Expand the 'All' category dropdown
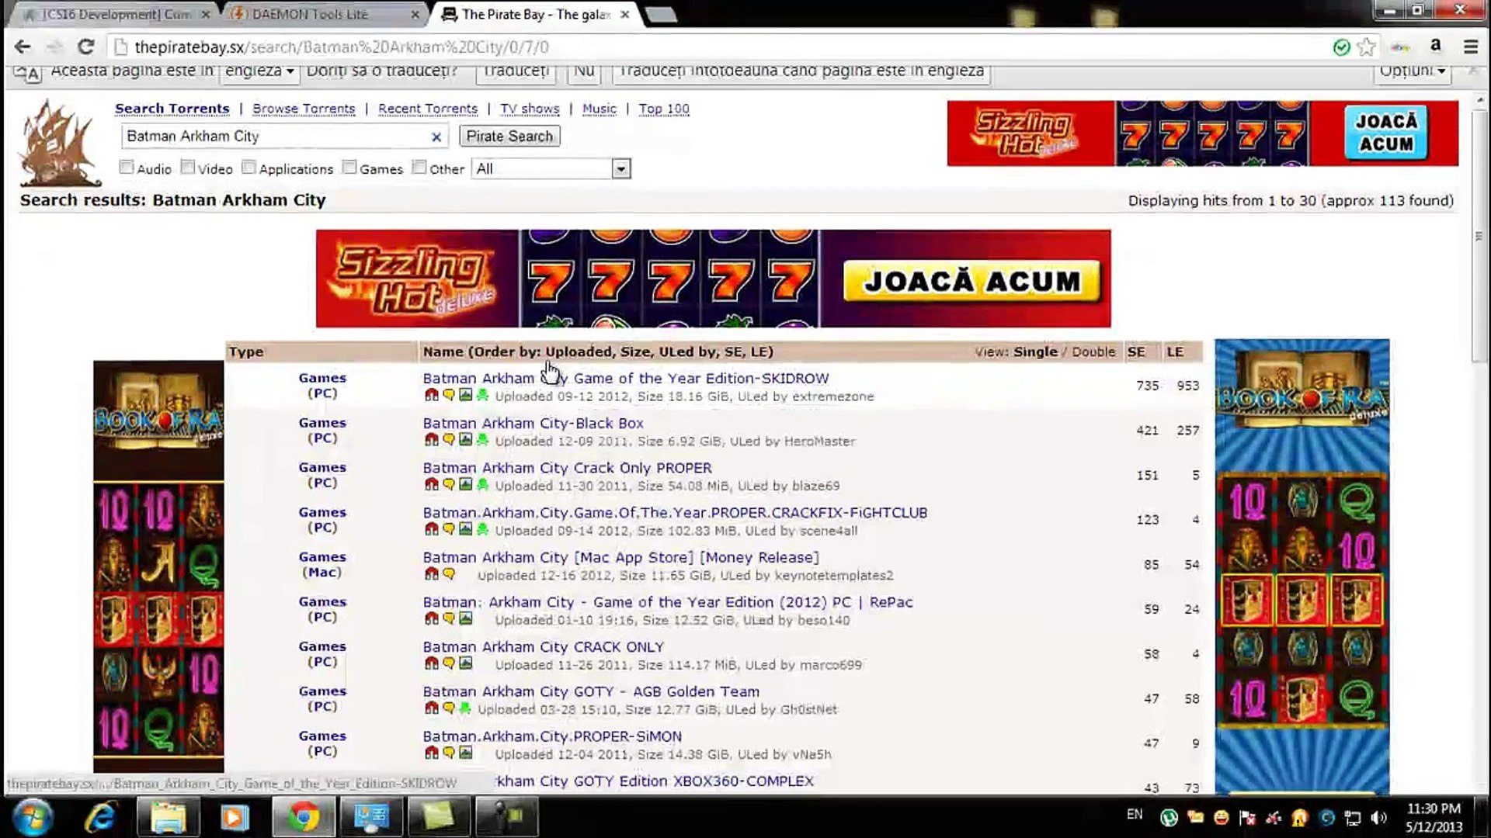This screenshot has height=838, width=1491. 551,169
